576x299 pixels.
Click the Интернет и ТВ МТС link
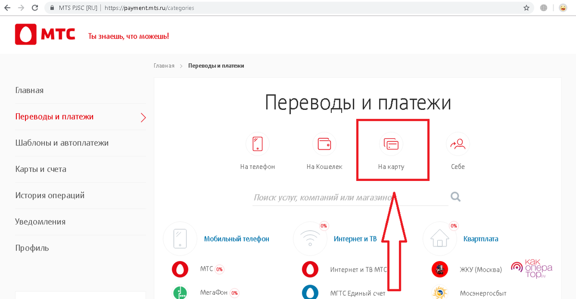[x=359, y=270]
